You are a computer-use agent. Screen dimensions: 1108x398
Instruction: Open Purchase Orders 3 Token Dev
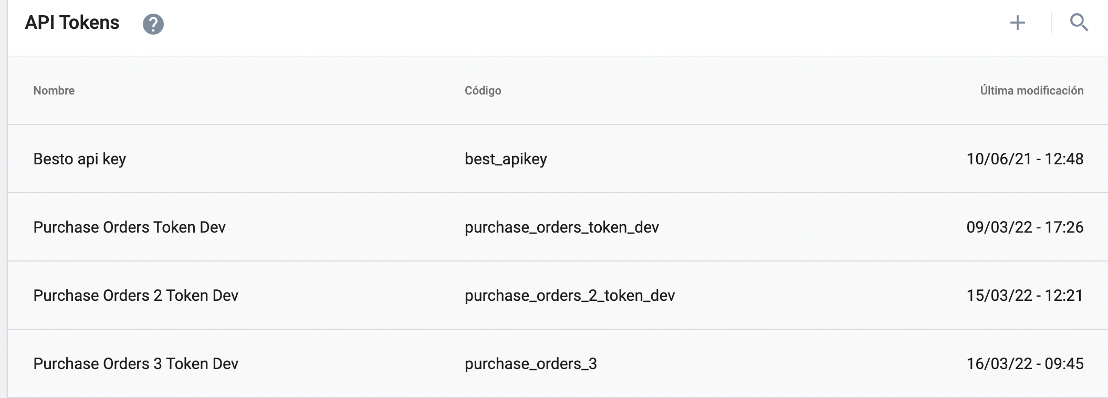(135, 363)
